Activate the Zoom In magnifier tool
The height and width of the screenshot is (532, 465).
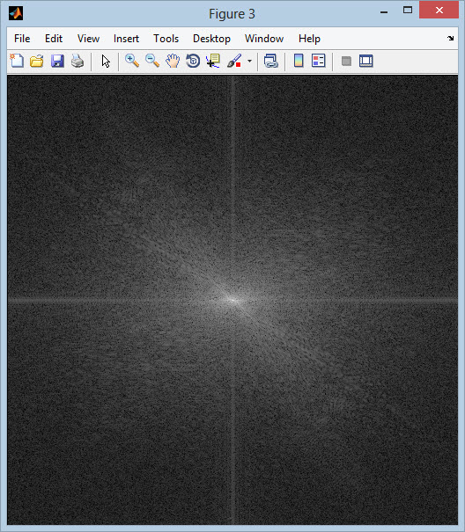132,61
